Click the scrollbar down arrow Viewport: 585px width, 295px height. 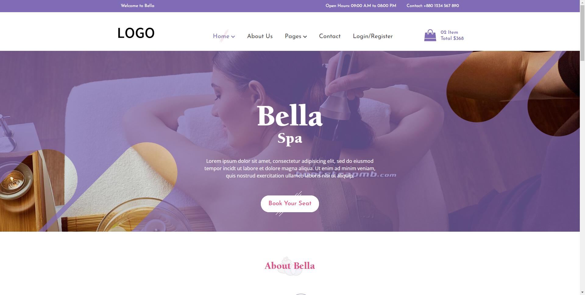[x=582, y=292]
